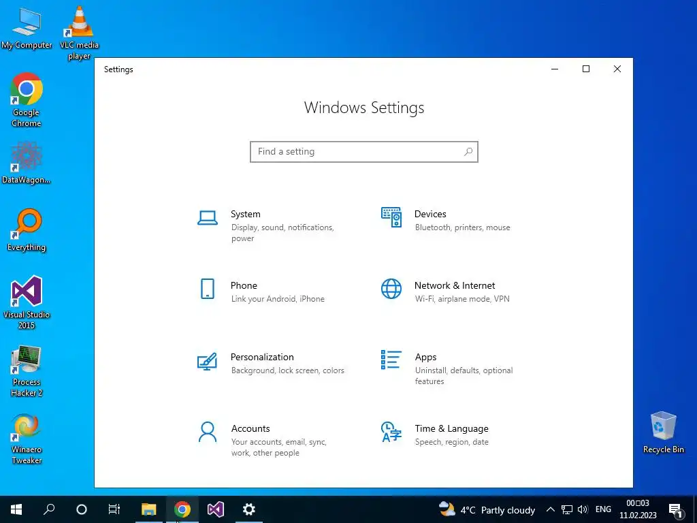Click inside the Find a setting field
Viewport: 697px width, 523px height.
pos(364,152)
